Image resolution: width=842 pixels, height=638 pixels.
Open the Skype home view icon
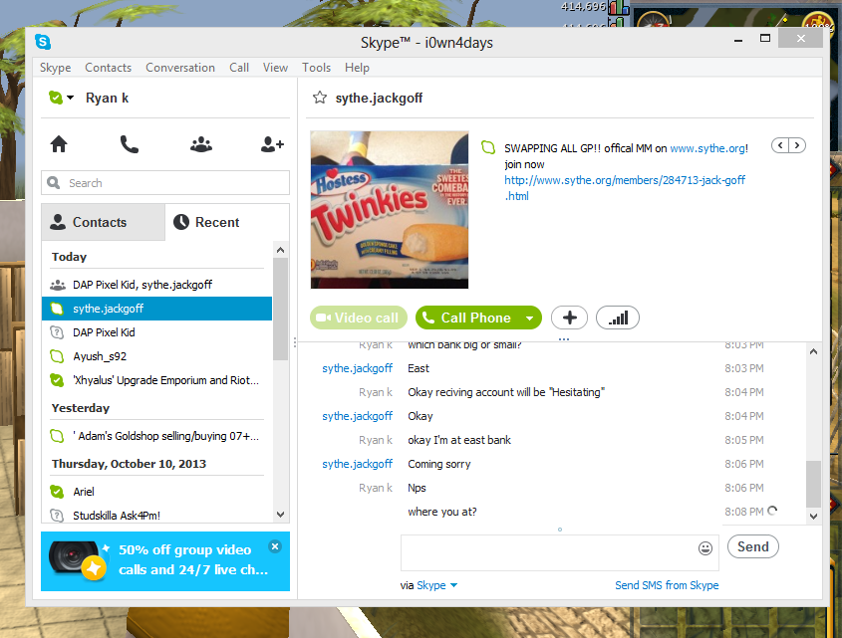tap(59, 143)
